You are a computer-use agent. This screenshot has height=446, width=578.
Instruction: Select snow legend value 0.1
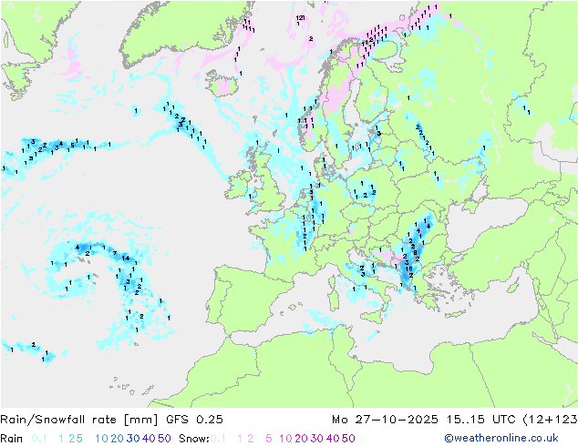point(218,439)
